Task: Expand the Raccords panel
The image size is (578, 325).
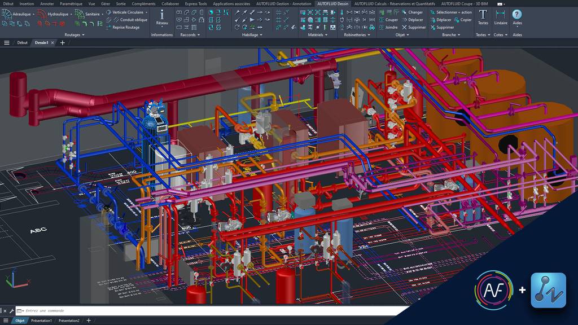Action: click(x=190, y=34)
